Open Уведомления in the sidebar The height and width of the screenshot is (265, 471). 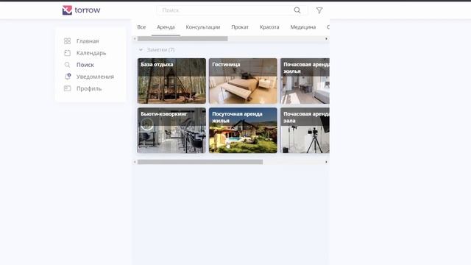pos(95,77)
